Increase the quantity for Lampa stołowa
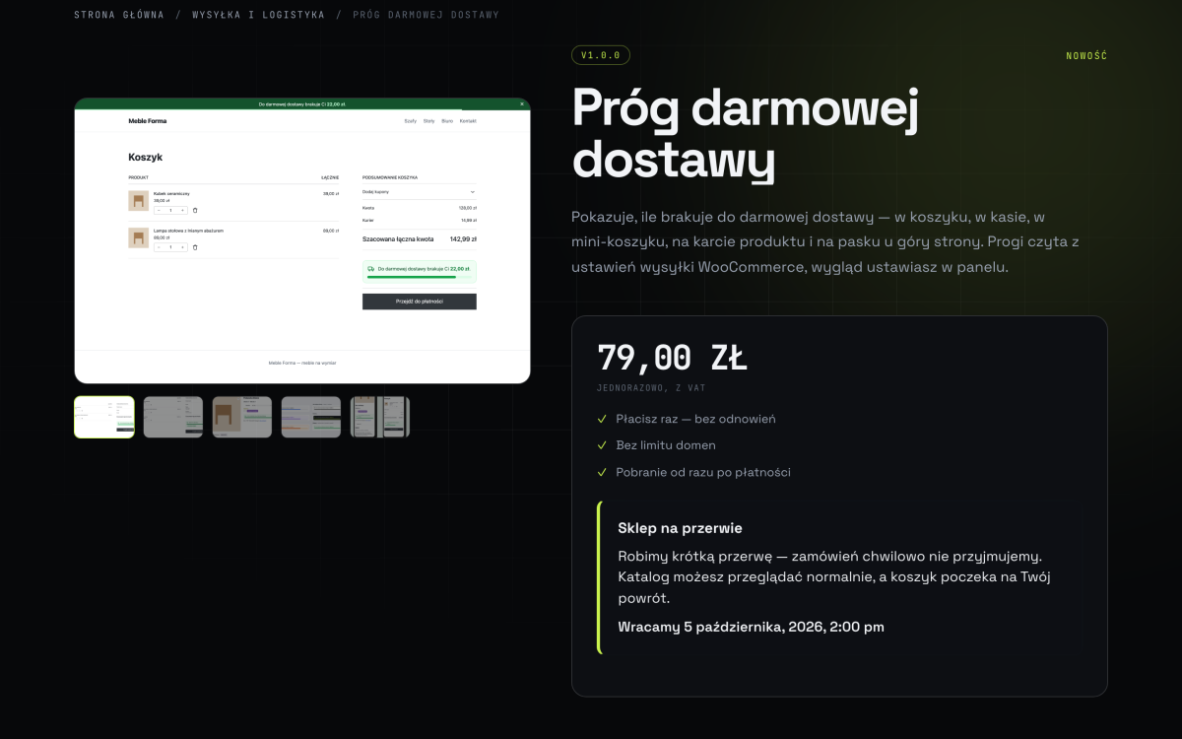This screenshot has width=1182, height=739. click(182, 247)
